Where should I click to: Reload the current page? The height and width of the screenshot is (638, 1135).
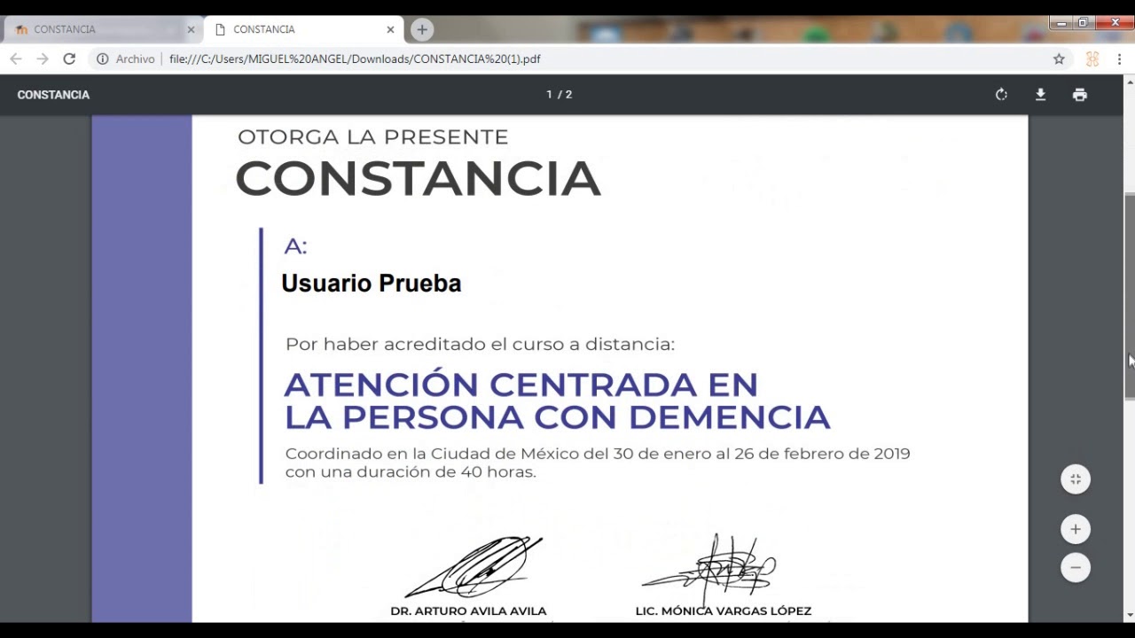[x=69, y=58]
